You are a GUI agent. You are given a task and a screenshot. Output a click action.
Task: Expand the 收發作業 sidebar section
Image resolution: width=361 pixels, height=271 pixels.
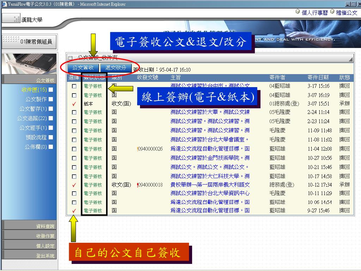click(x=29, y=235)
